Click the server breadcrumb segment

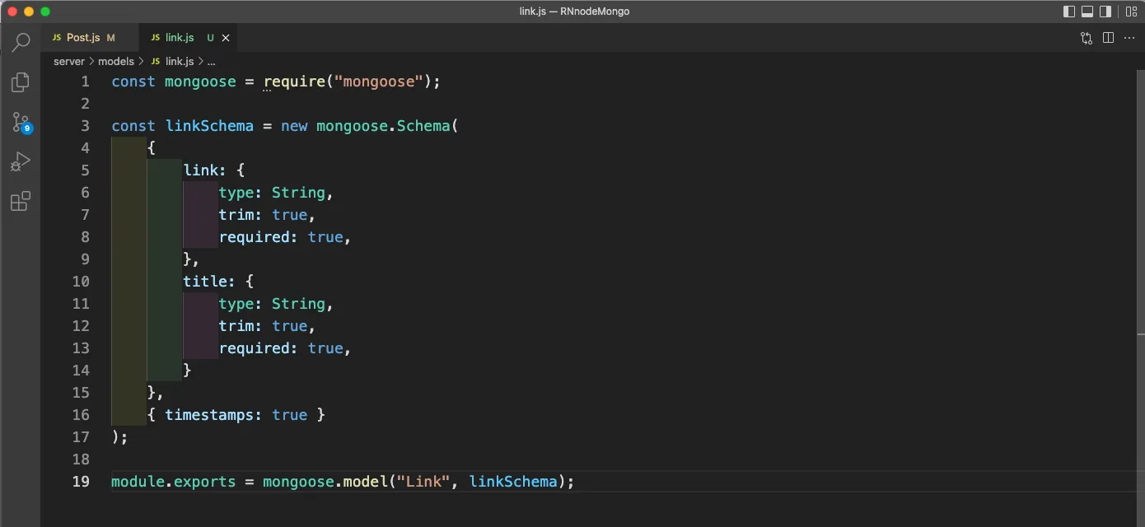69,61
